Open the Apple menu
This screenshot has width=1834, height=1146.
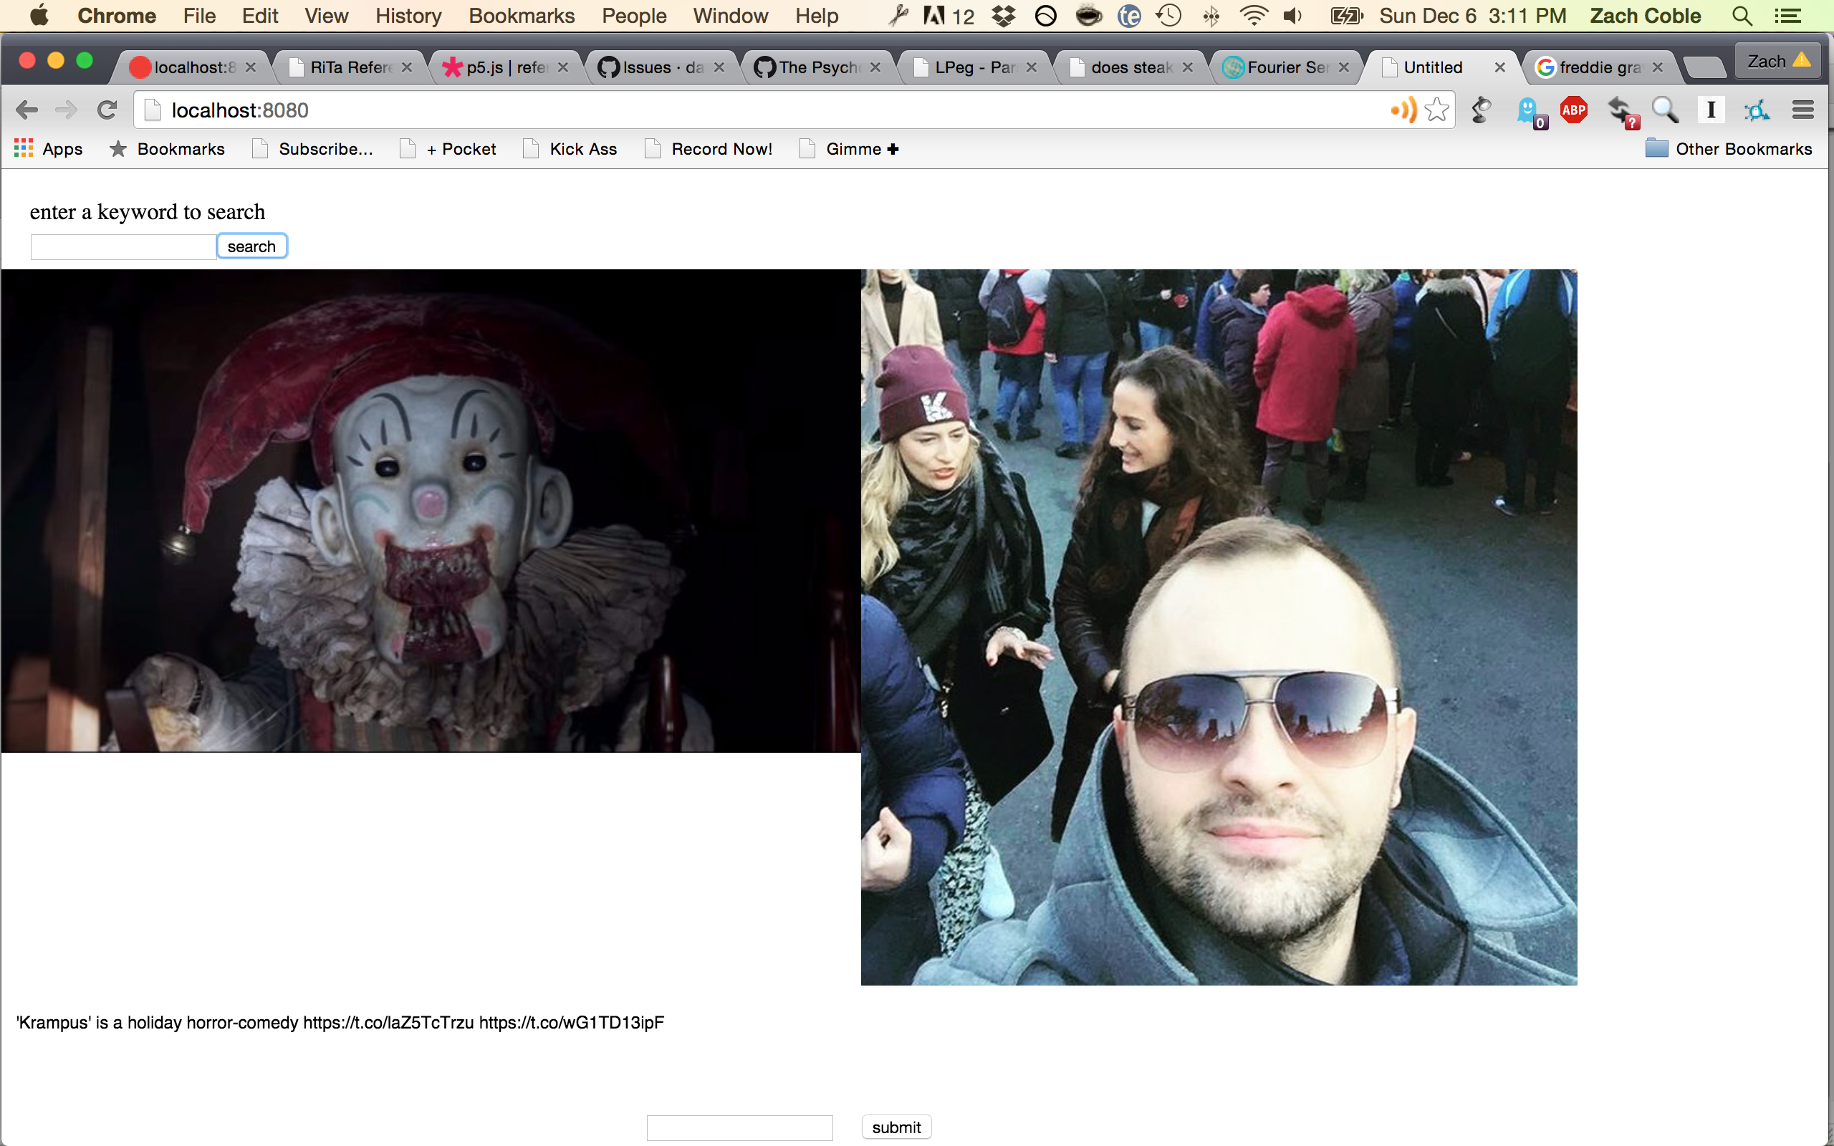(x=39, y=15)
